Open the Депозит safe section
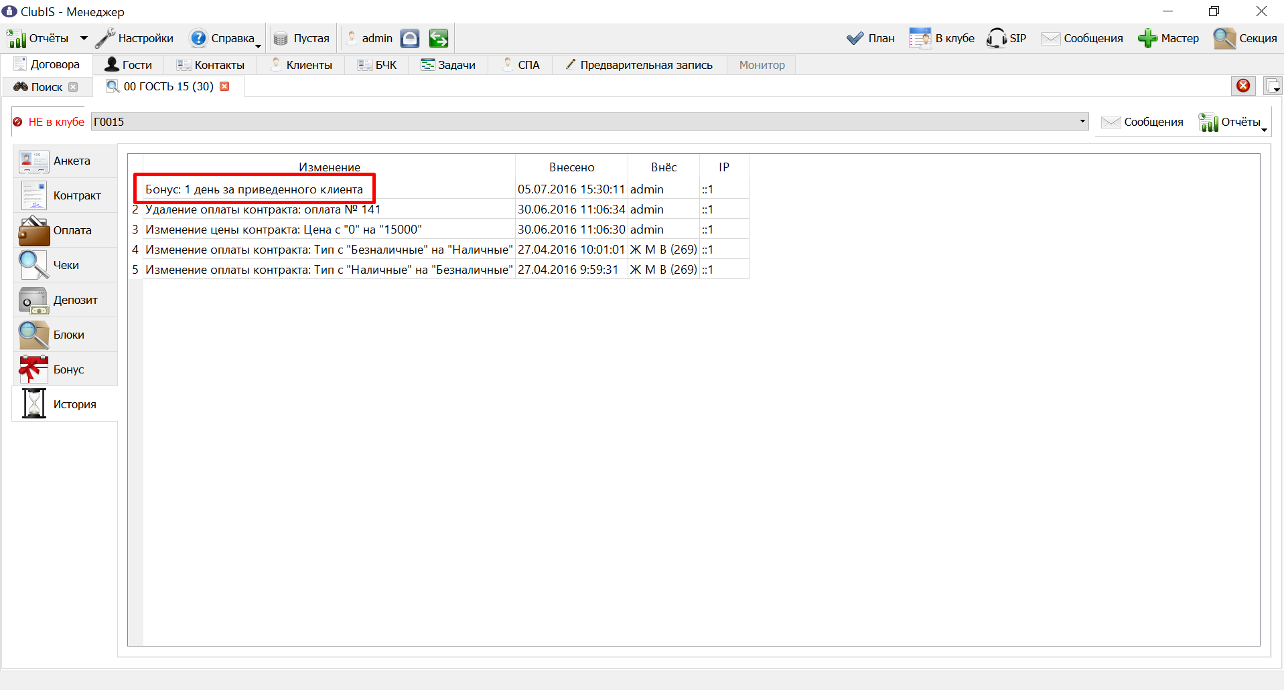This screenshot has width=1284, height=690. tap(65, 300)
